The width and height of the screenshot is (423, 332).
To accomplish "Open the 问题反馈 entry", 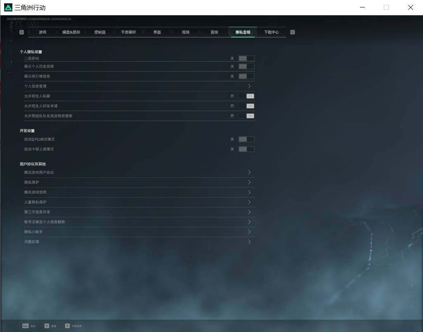I will 139,242.
